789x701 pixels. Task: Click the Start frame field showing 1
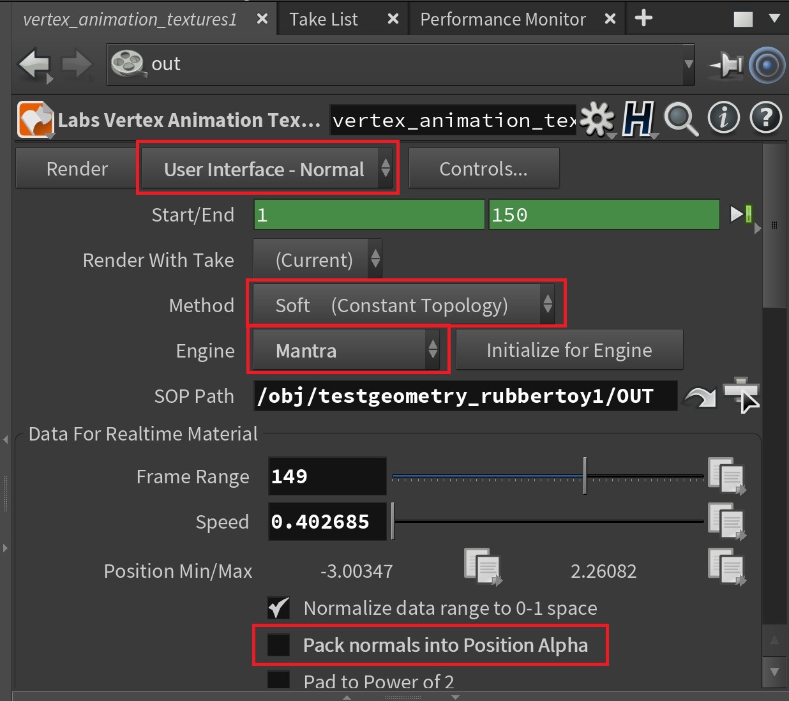click(x=369, y=214)
